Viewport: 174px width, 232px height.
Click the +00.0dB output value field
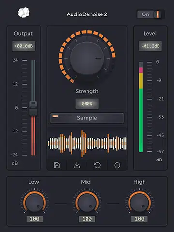coord(24,46)
